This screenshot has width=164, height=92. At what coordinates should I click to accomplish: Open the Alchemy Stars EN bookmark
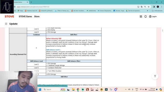(31, 11)
